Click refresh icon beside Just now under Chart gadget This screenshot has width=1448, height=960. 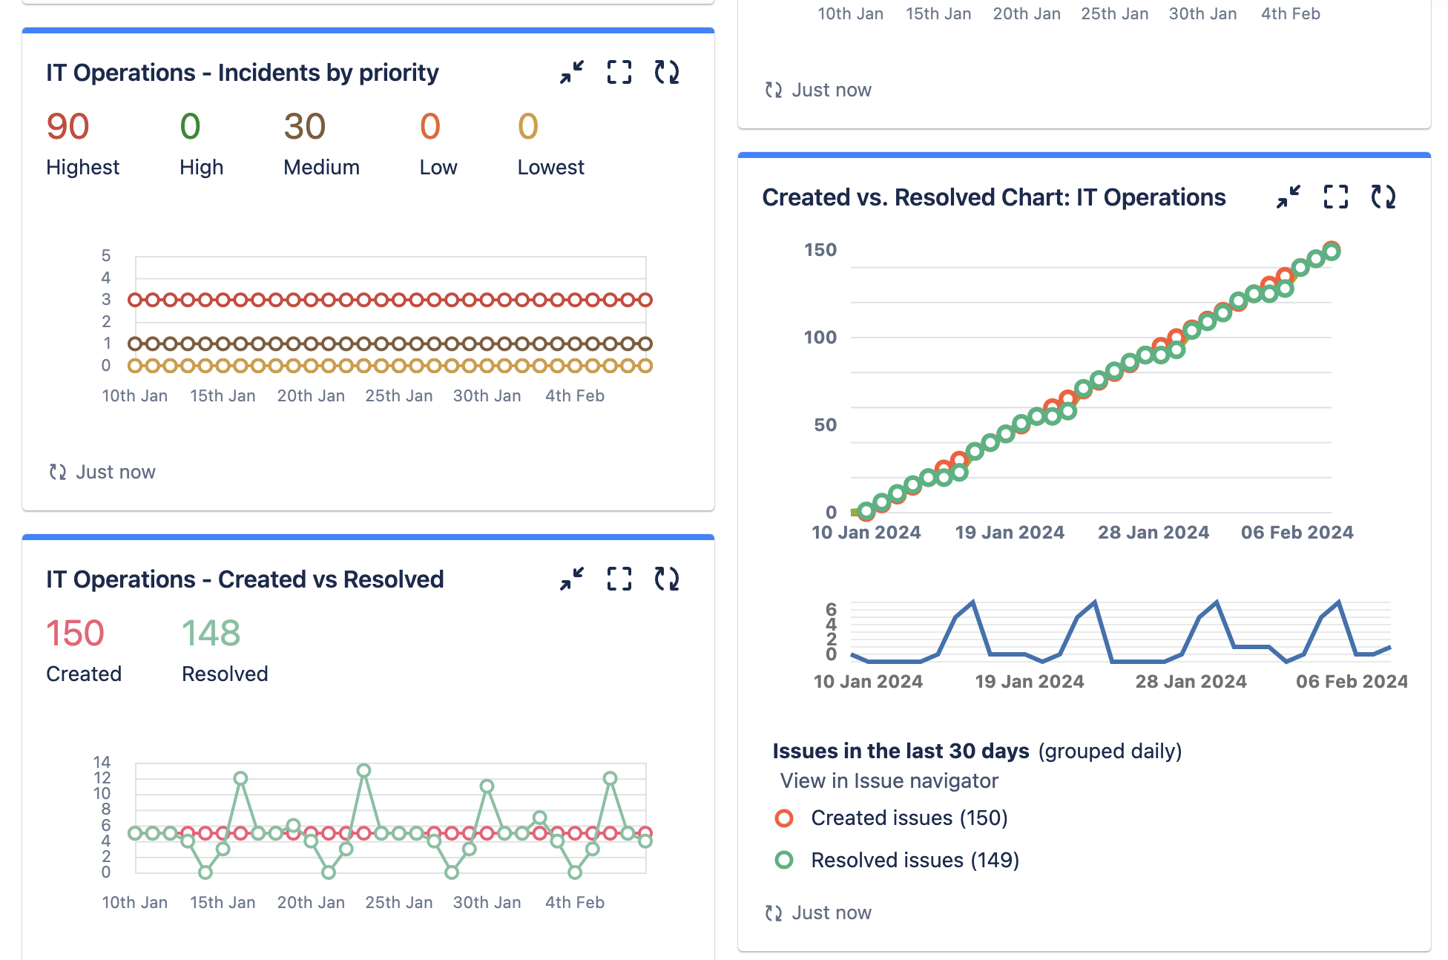[x=774, y=913]
